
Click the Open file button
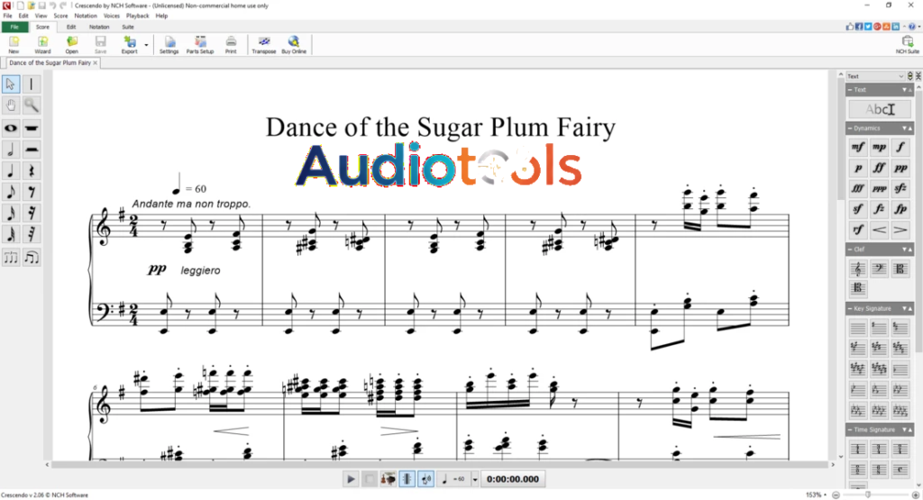[71, 45]
